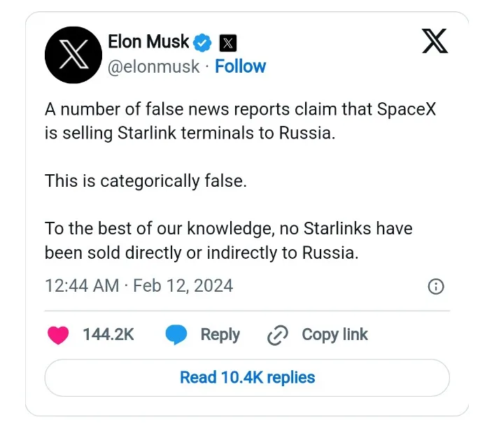Click the Twitter info circle icon
This screenshot has width=494, height=424.
(x=435, y=286)
